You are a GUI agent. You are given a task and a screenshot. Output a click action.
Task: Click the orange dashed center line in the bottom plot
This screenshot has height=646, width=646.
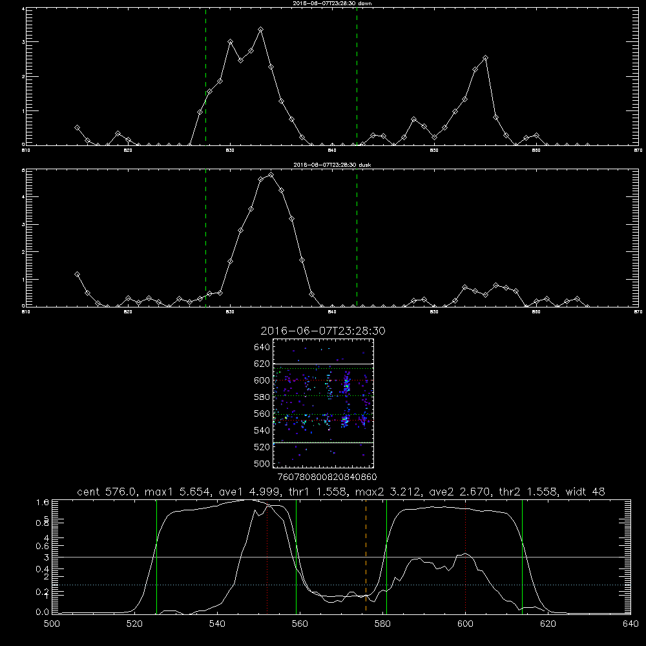coord(366,556)
